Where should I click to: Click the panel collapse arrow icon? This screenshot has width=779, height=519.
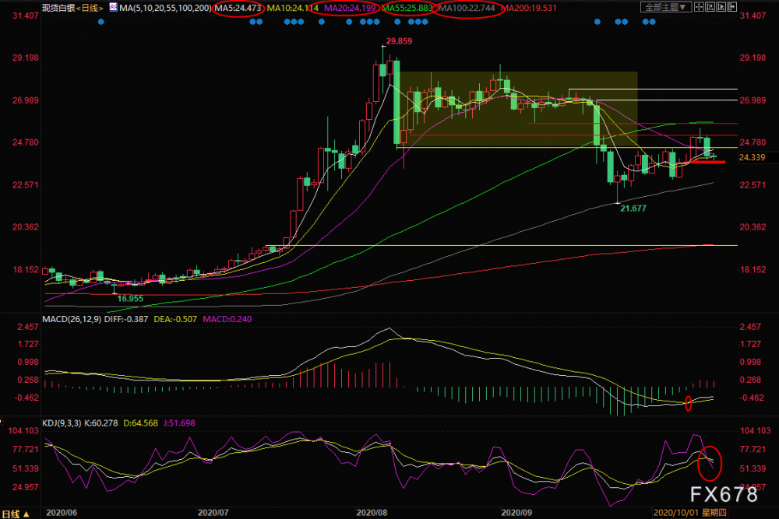[x=731, y=7]
